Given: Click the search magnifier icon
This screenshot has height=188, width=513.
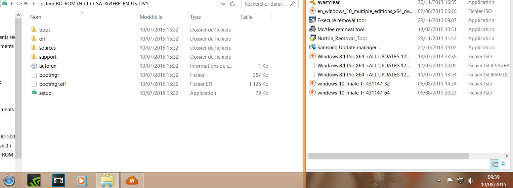Looking at the screenshot, I should click(292, 4).
